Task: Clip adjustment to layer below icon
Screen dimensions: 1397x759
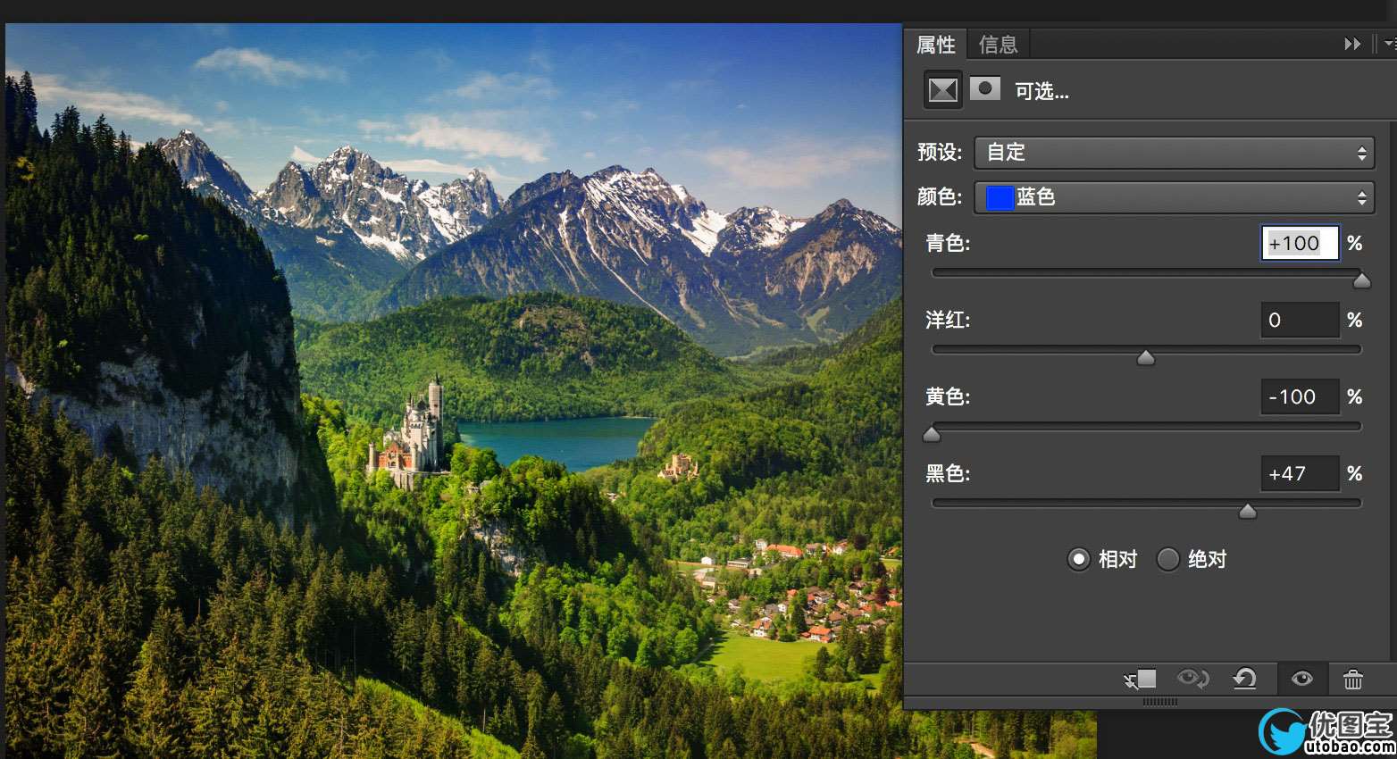Action: click(1140, 680)
